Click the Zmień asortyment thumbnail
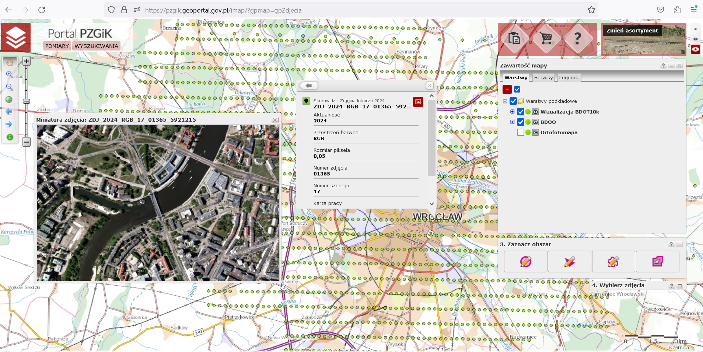Viewport: 703px width, 352px height. point(644,39)
